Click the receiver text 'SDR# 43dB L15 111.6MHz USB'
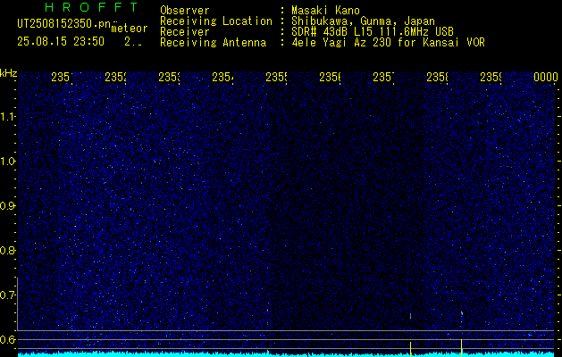The width and height of the screenshot is (562, 357). point(373,32)
